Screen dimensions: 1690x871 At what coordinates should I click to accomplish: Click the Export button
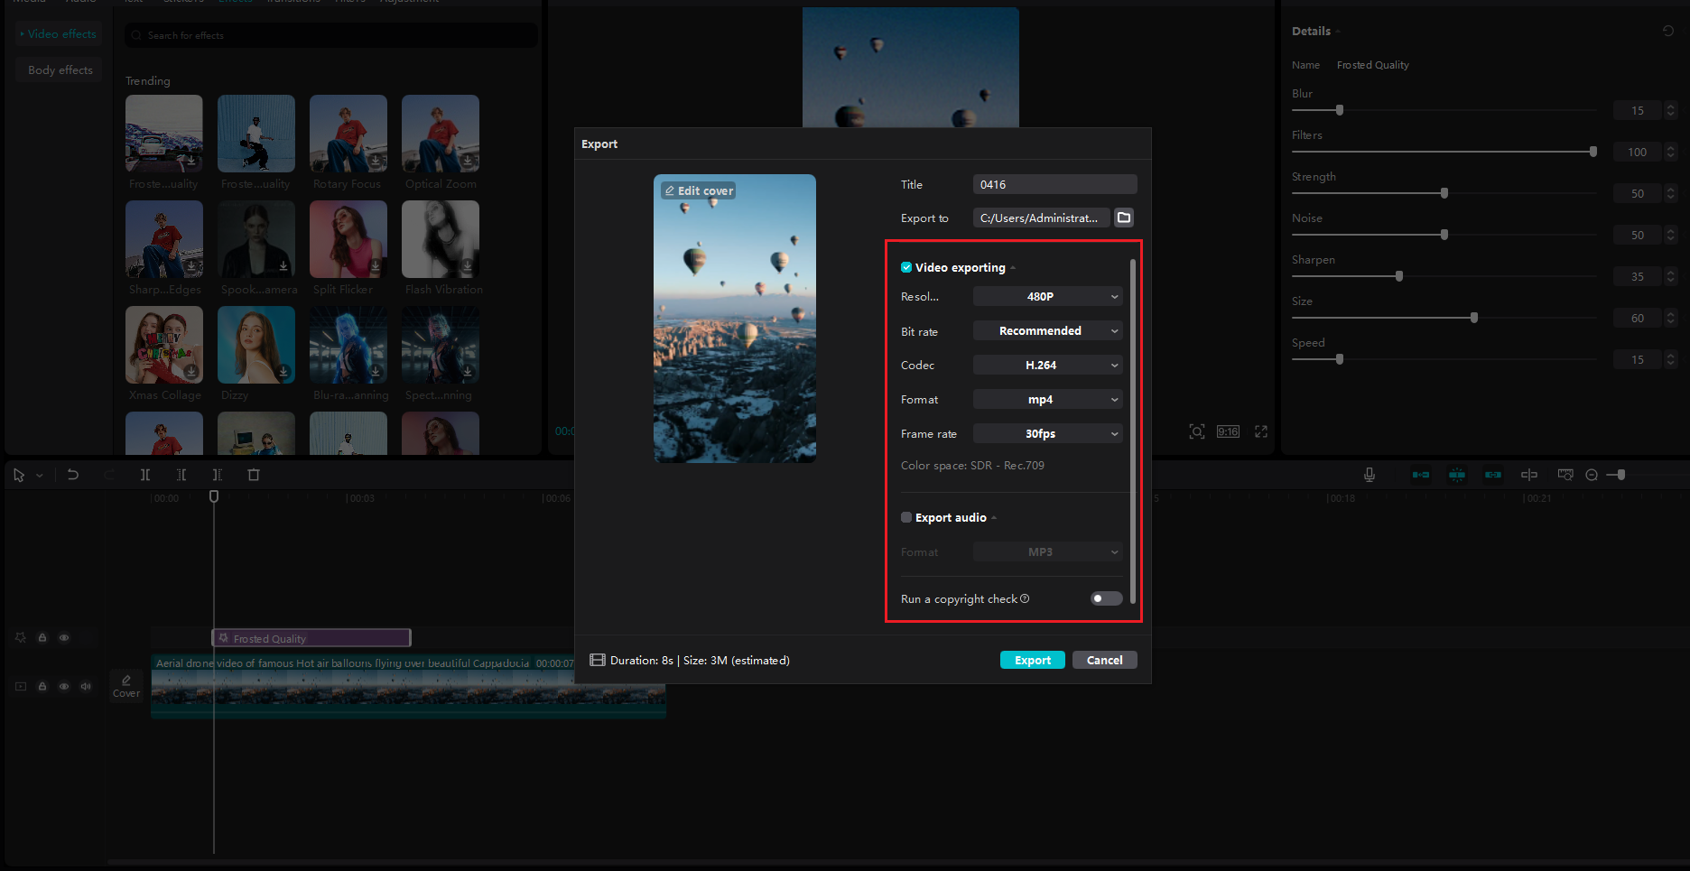[1032, 660]
